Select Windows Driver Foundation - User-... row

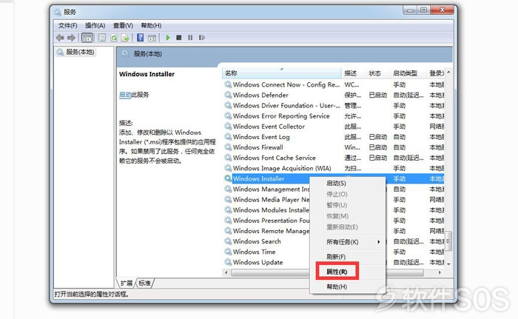point(334,105)
